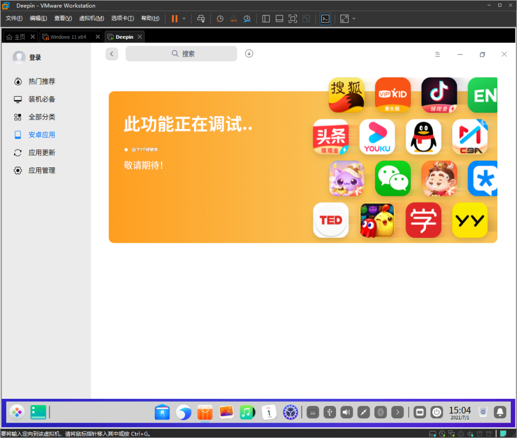
Task: Click the QQ penguin icon
Action: tap(423, 137)
